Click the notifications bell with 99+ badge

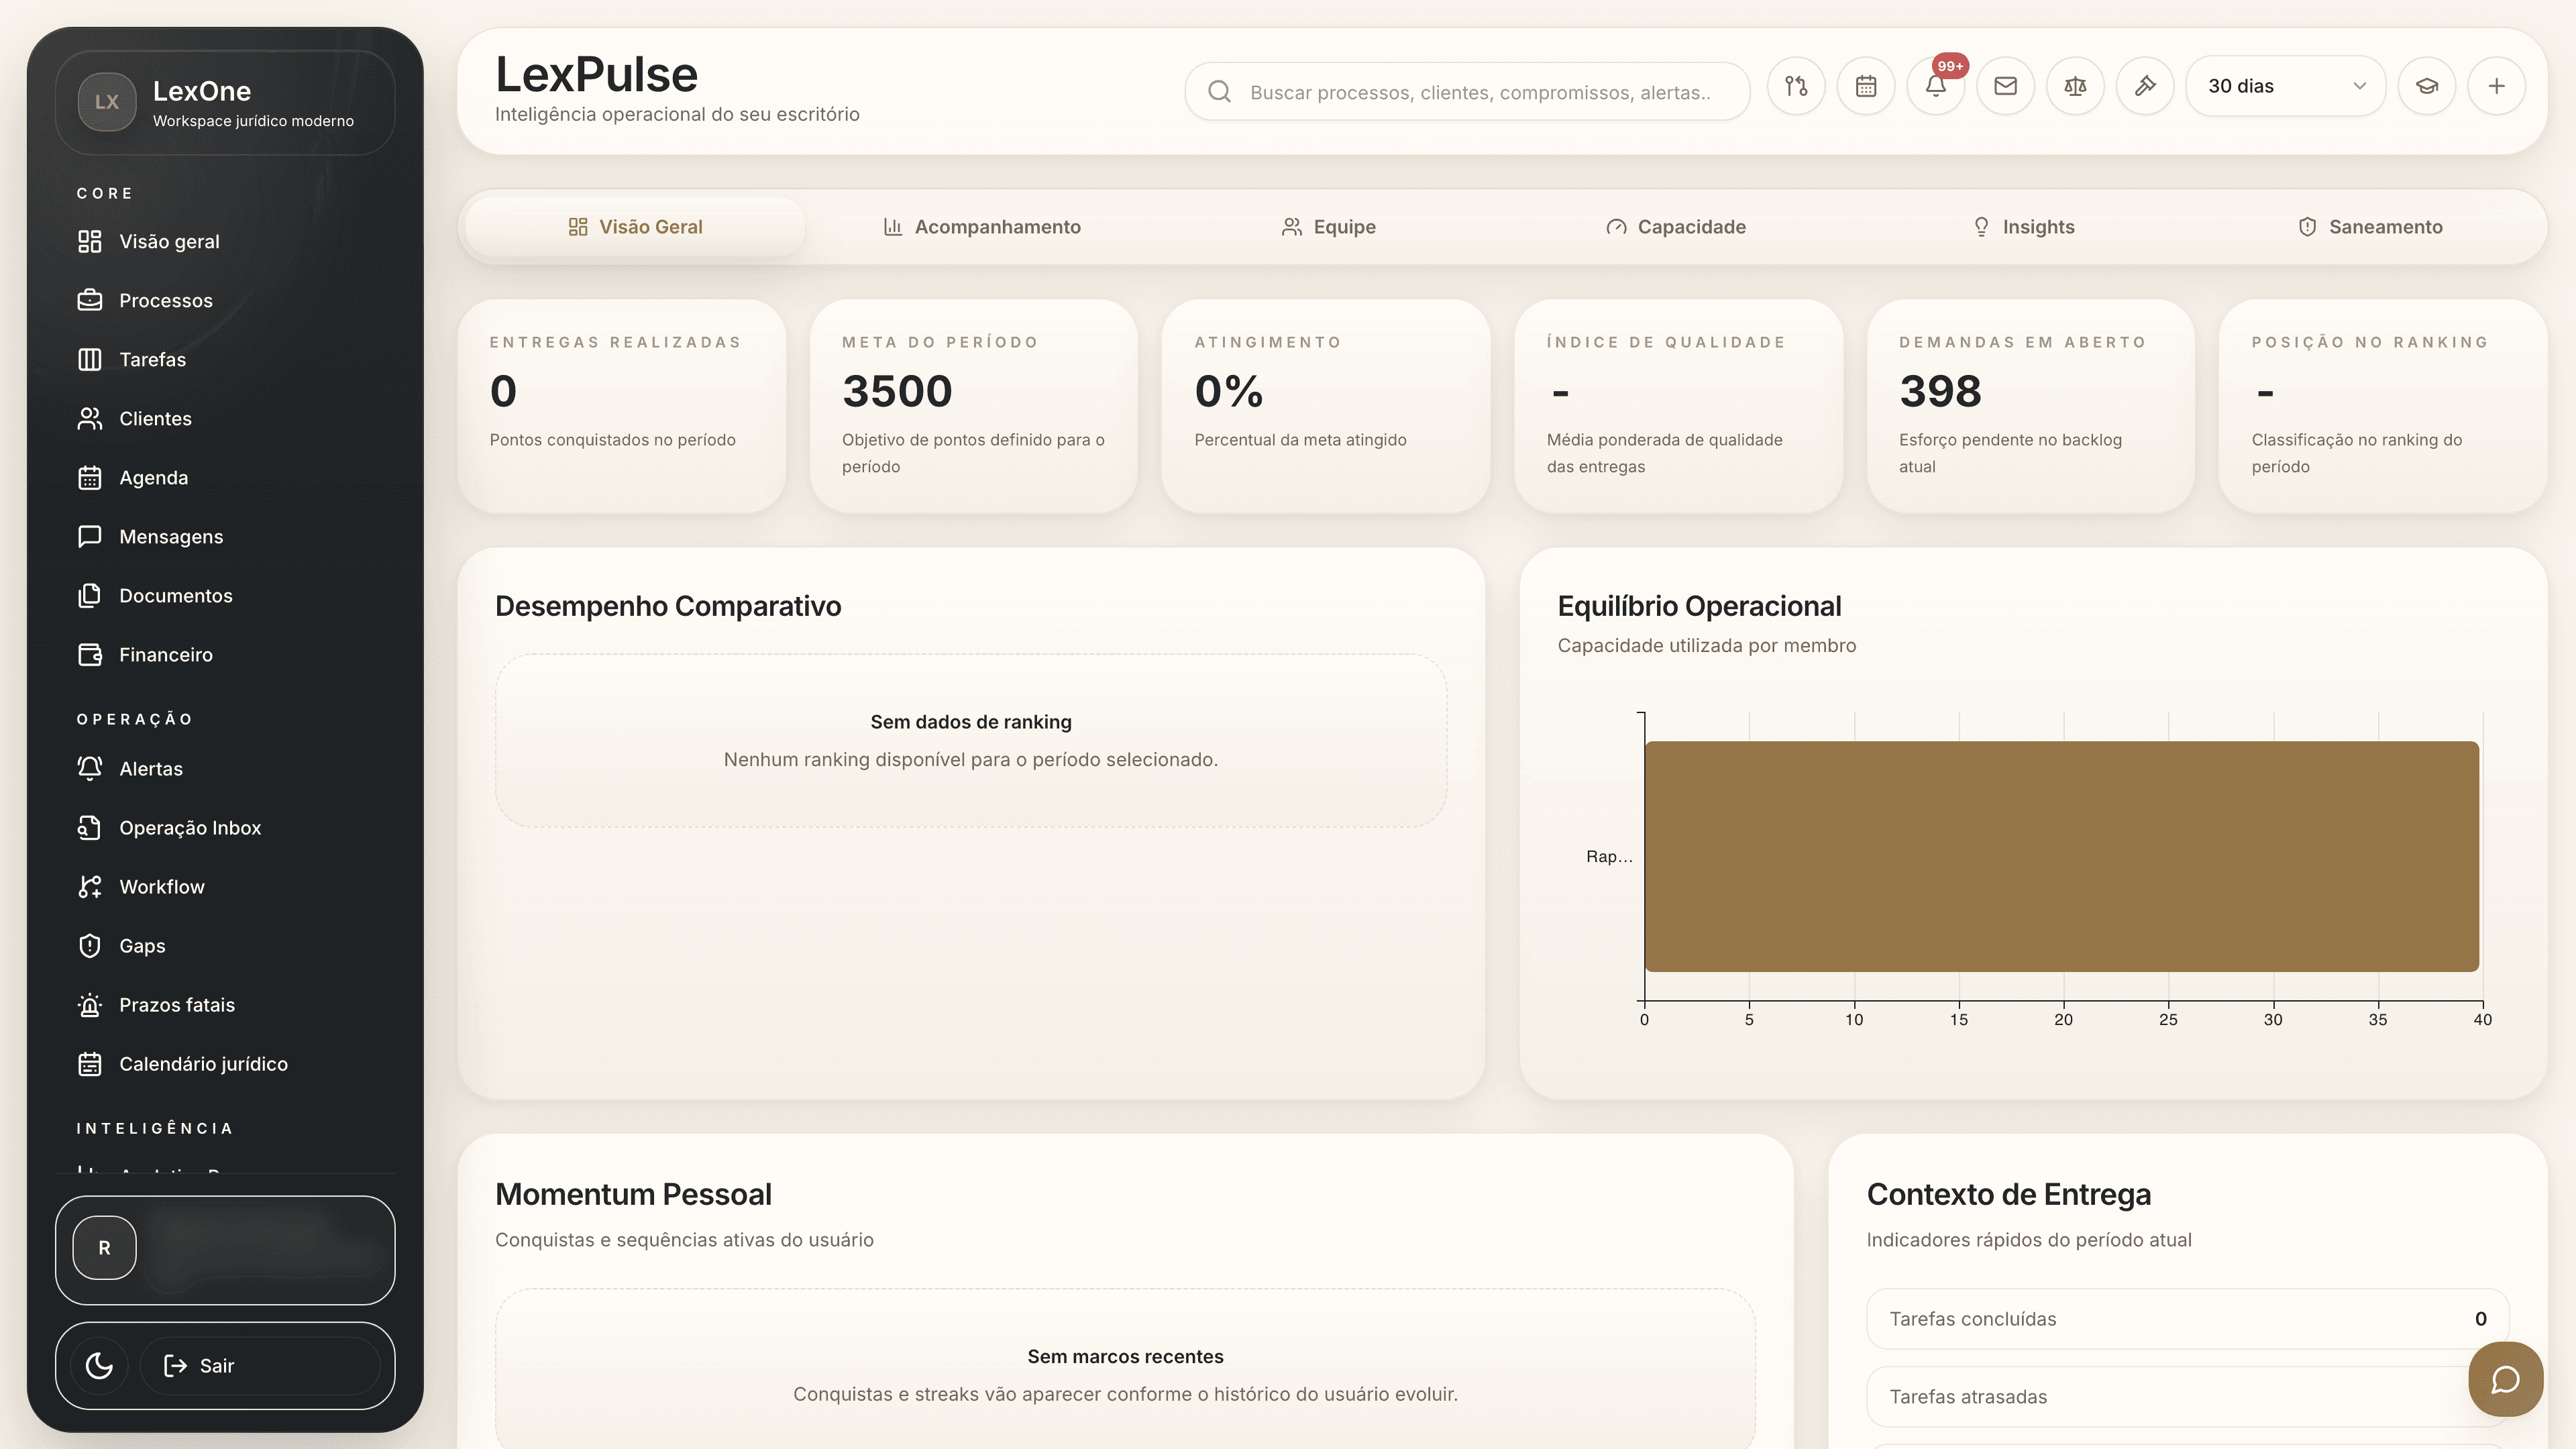tap(1935, 87)
